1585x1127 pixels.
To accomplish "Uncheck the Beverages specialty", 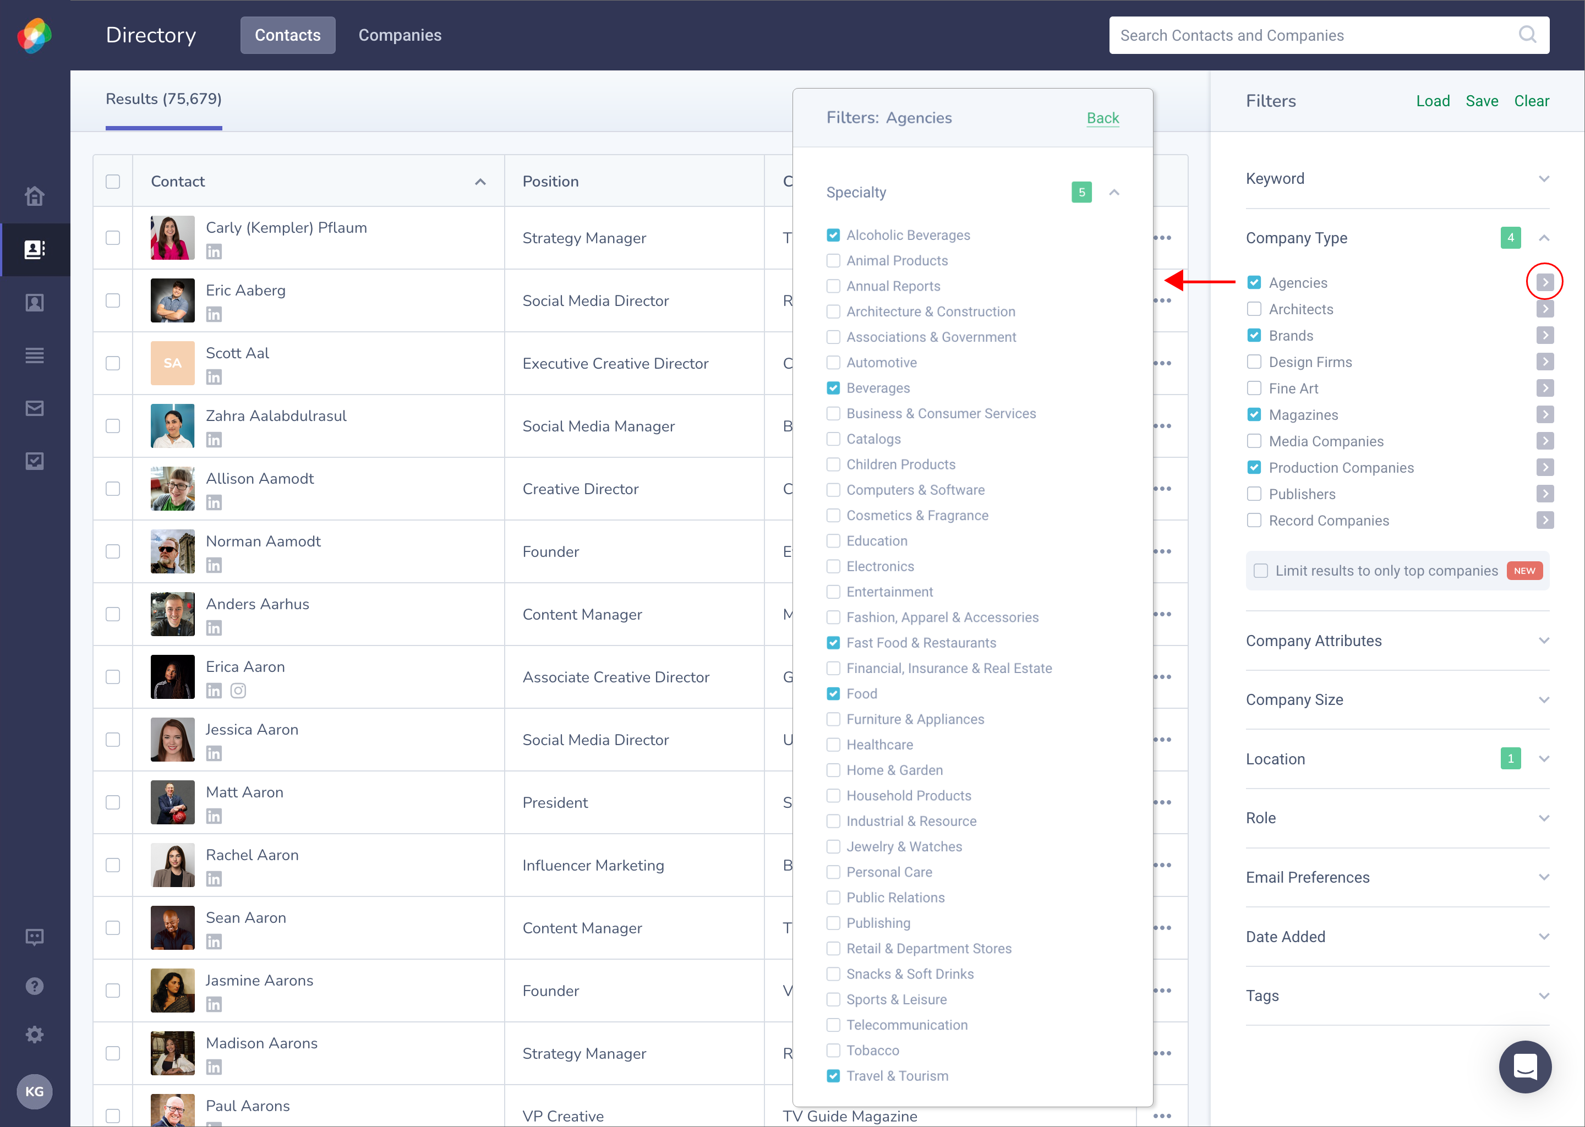I will coord(833,388).
